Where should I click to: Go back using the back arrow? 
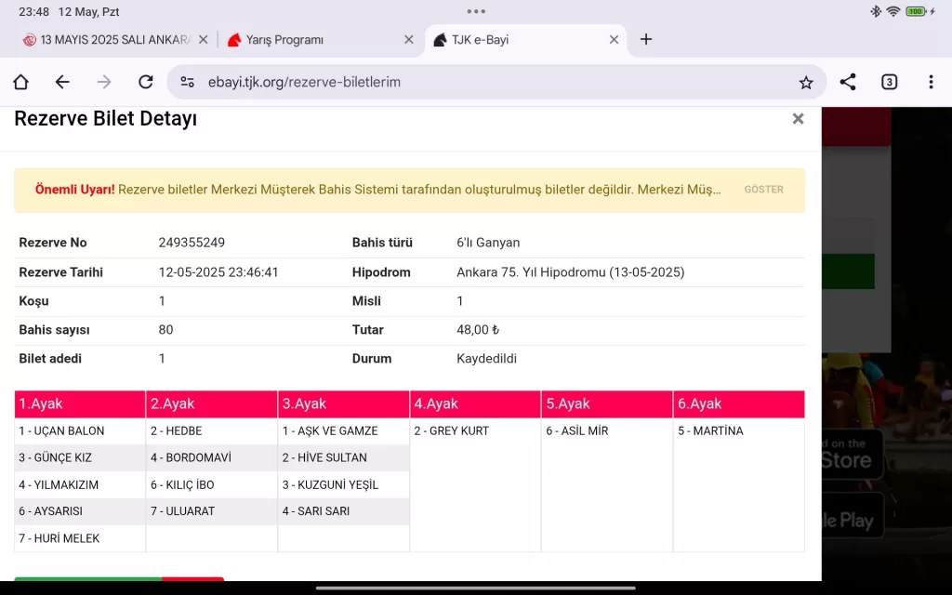coord(62,82)
